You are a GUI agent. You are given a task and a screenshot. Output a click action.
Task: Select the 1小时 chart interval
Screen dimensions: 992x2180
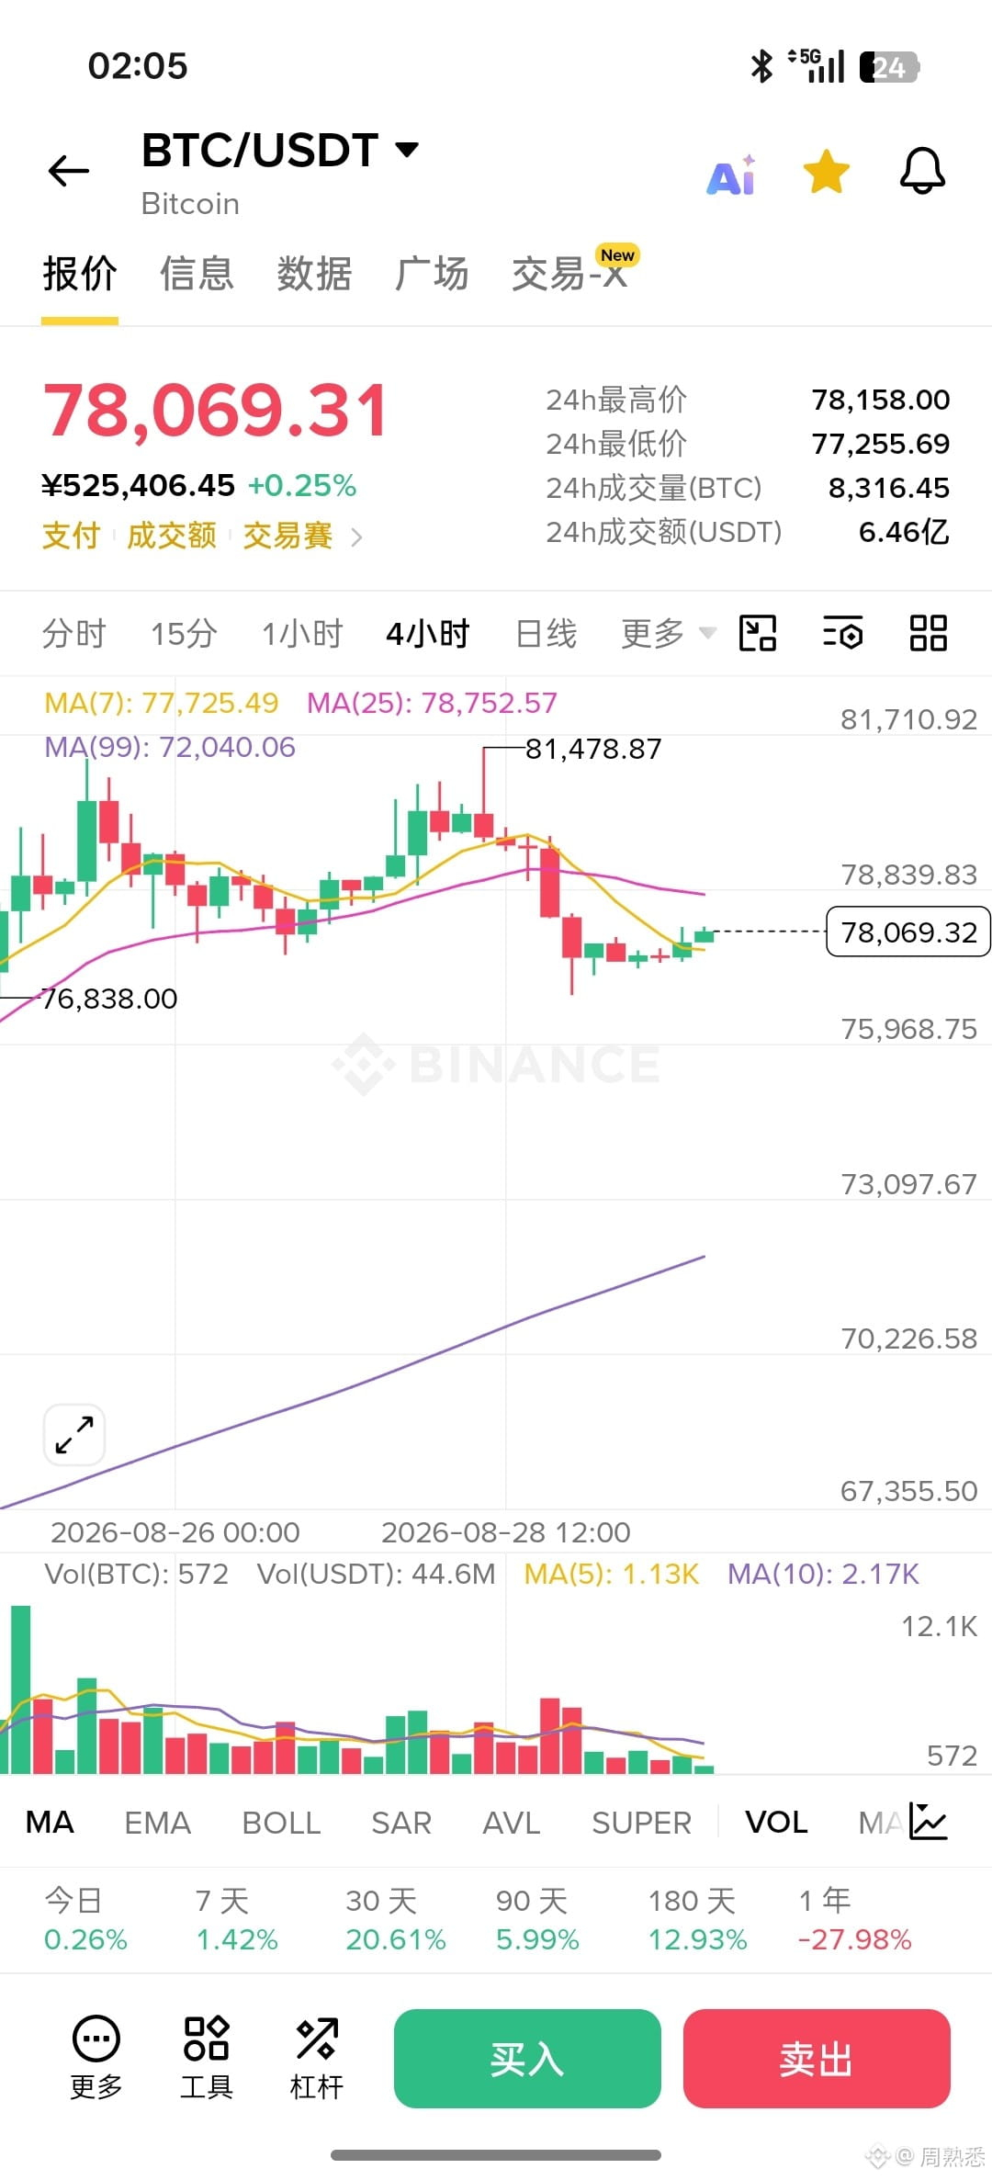coord(302,634)
